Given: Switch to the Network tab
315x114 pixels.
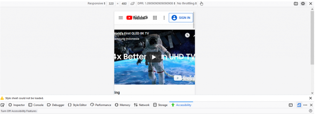Looking at the screenshot, I should [142, 105].
